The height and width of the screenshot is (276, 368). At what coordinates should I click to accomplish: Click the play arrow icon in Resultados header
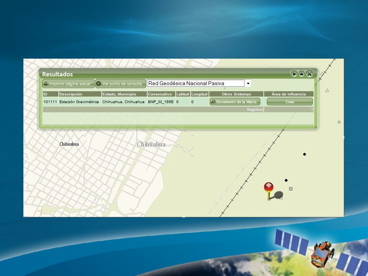coord(294,74)
